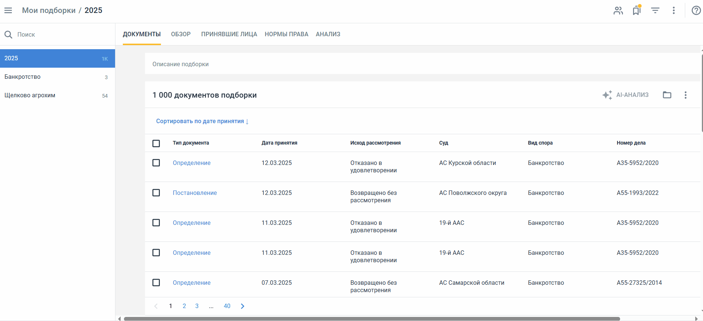Change sort order by дата принятия
This screenshot has width=703, height=321.
[x=202, y=121]
